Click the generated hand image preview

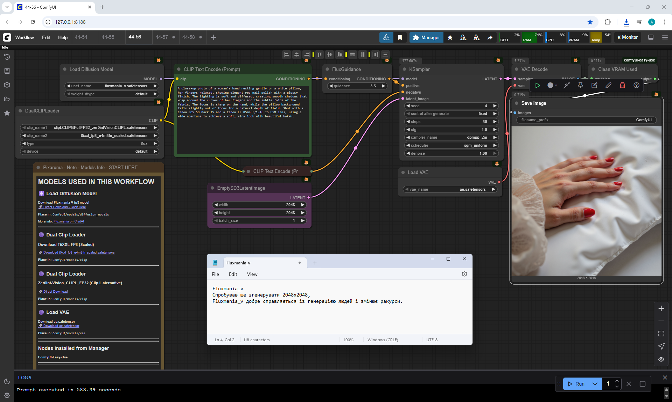point(586,201)
